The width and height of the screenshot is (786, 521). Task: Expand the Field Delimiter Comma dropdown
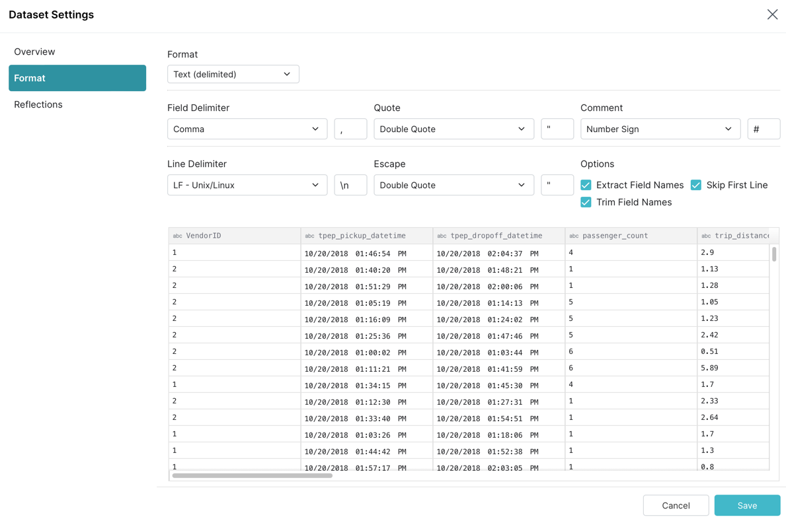pyautogui.click(x=247, y=129)
